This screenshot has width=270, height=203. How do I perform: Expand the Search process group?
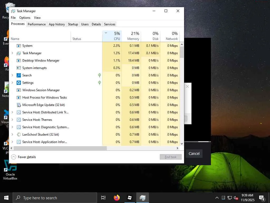coord(12,75)
